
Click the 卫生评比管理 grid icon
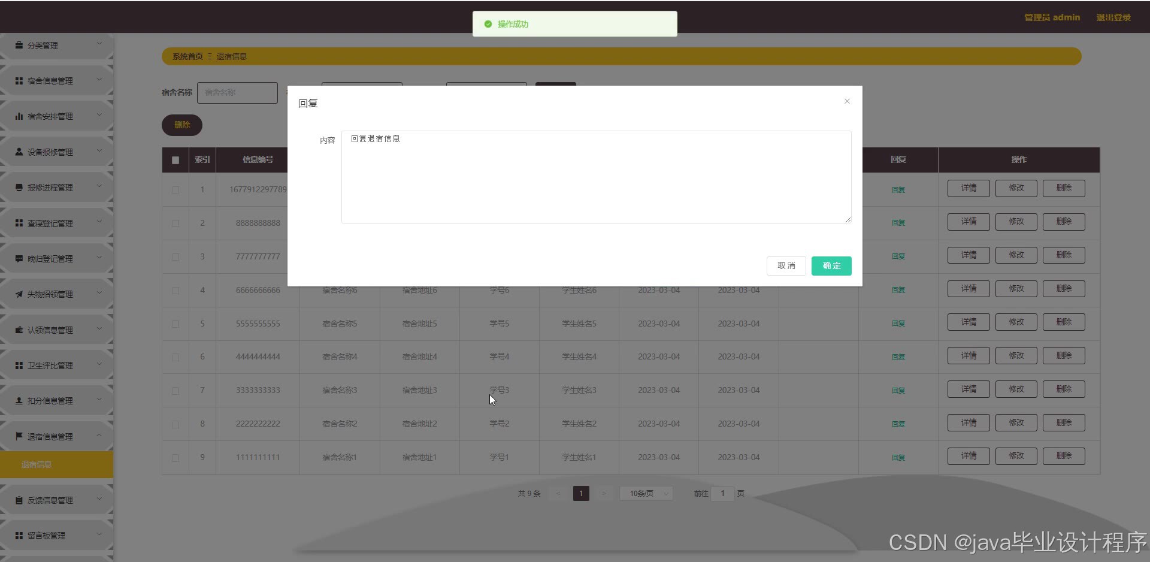tap(19, 365)
